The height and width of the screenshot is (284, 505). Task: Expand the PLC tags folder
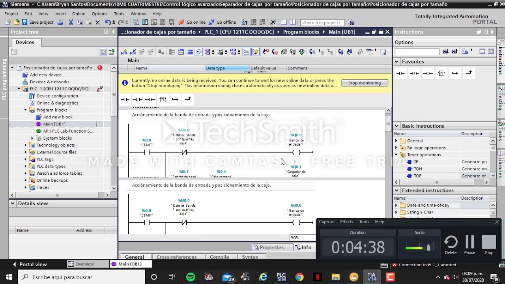tap(26, 159)
